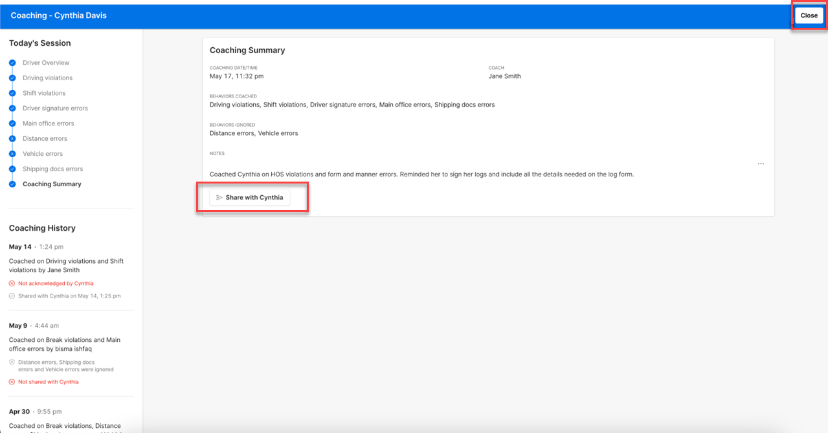This screenshot has width=828, height=433.
Task: Click the 'Today's Session' heading
Action: pyautogui.click(x=40, y=43)
